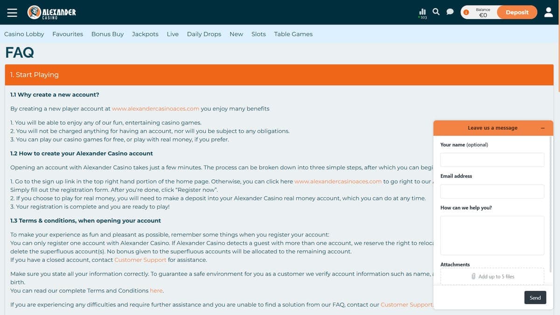The height and width of the screenshot is (315, 560).
Task: Open the search magnifier icon
Action: point(436,12)
